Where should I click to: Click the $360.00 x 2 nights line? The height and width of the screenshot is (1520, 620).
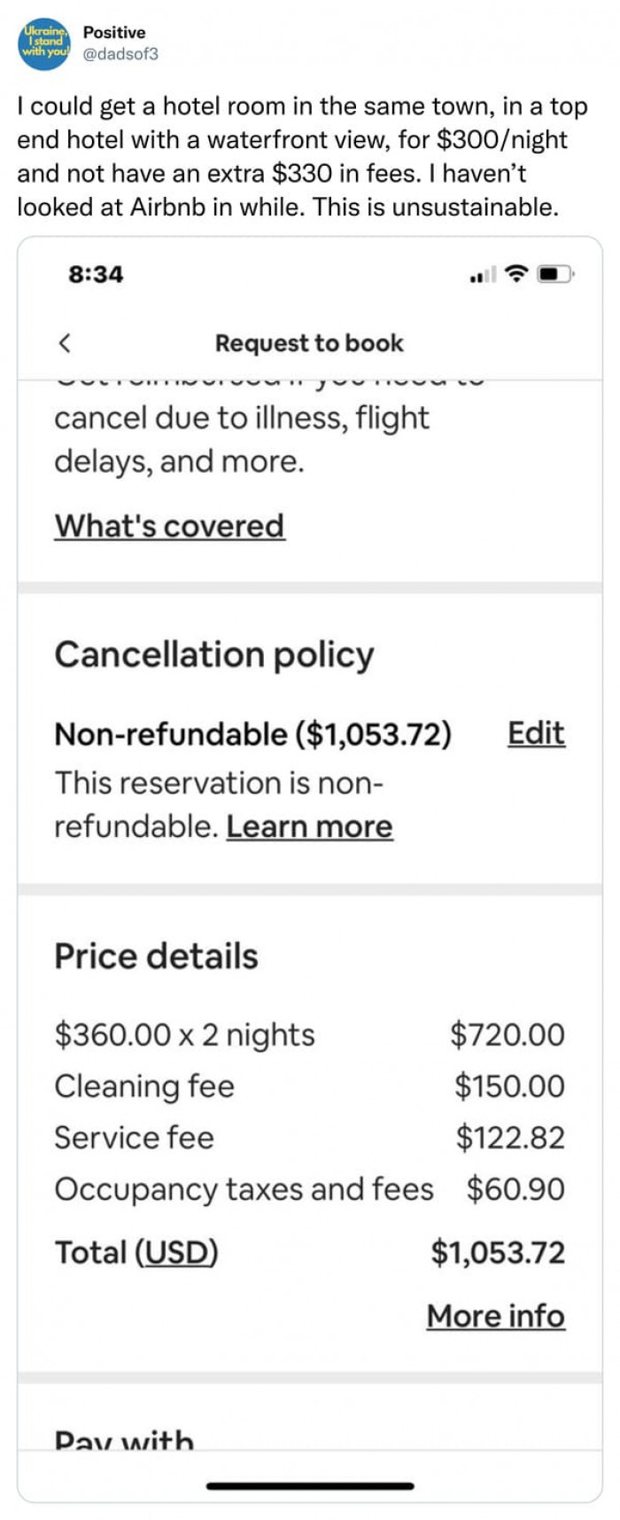pyautogui.click(x=308, y=1034)
